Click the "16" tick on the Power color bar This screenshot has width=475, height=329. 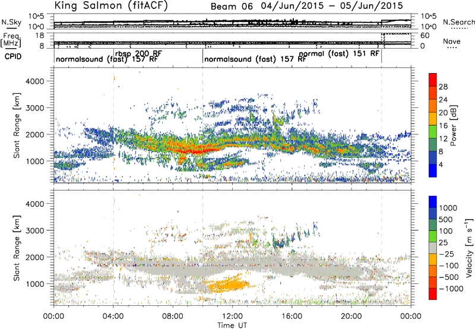(x=443, y=126)
